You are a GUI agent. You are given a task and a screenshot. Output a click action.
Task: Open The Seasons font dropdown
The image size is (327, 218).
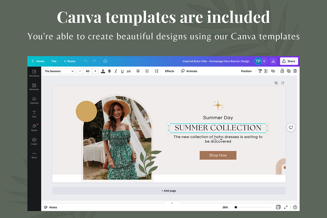pos(59,71)
